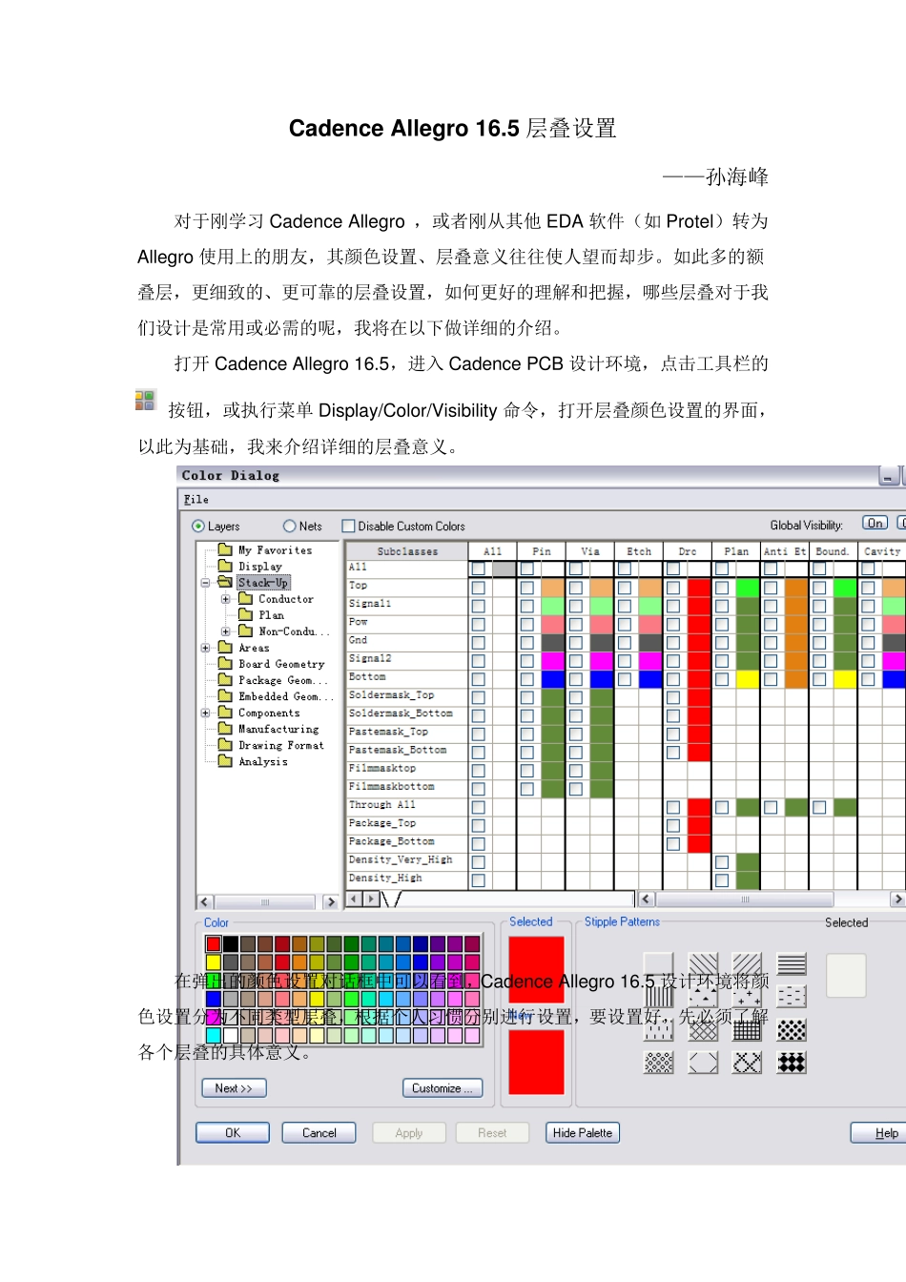Pick the black swatch in Color palette

tap(231, 943)
